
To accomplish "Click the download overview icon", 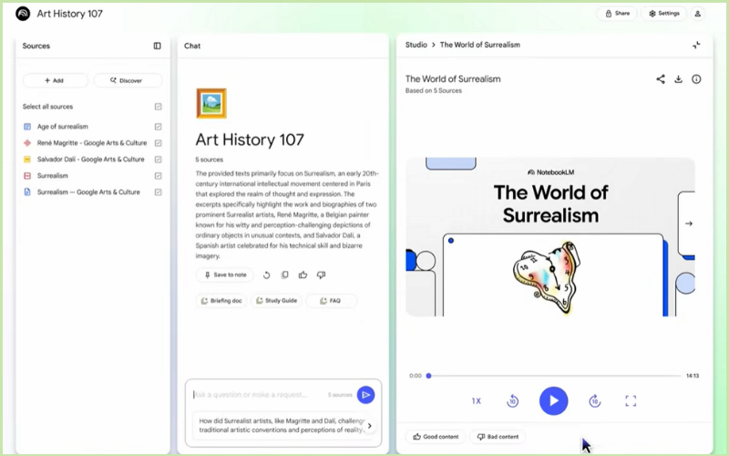I will pyautogui.click(x=678, y=79).
